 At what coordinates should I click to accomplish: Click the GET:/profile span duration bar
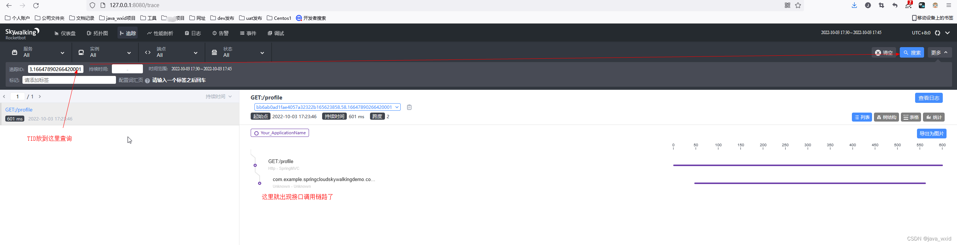808,165
